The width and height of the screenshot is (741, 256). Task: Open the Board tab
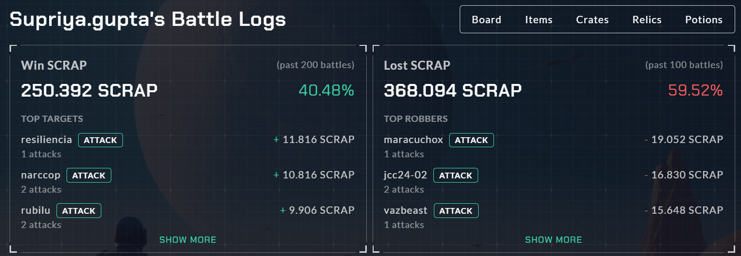[486, 20]
